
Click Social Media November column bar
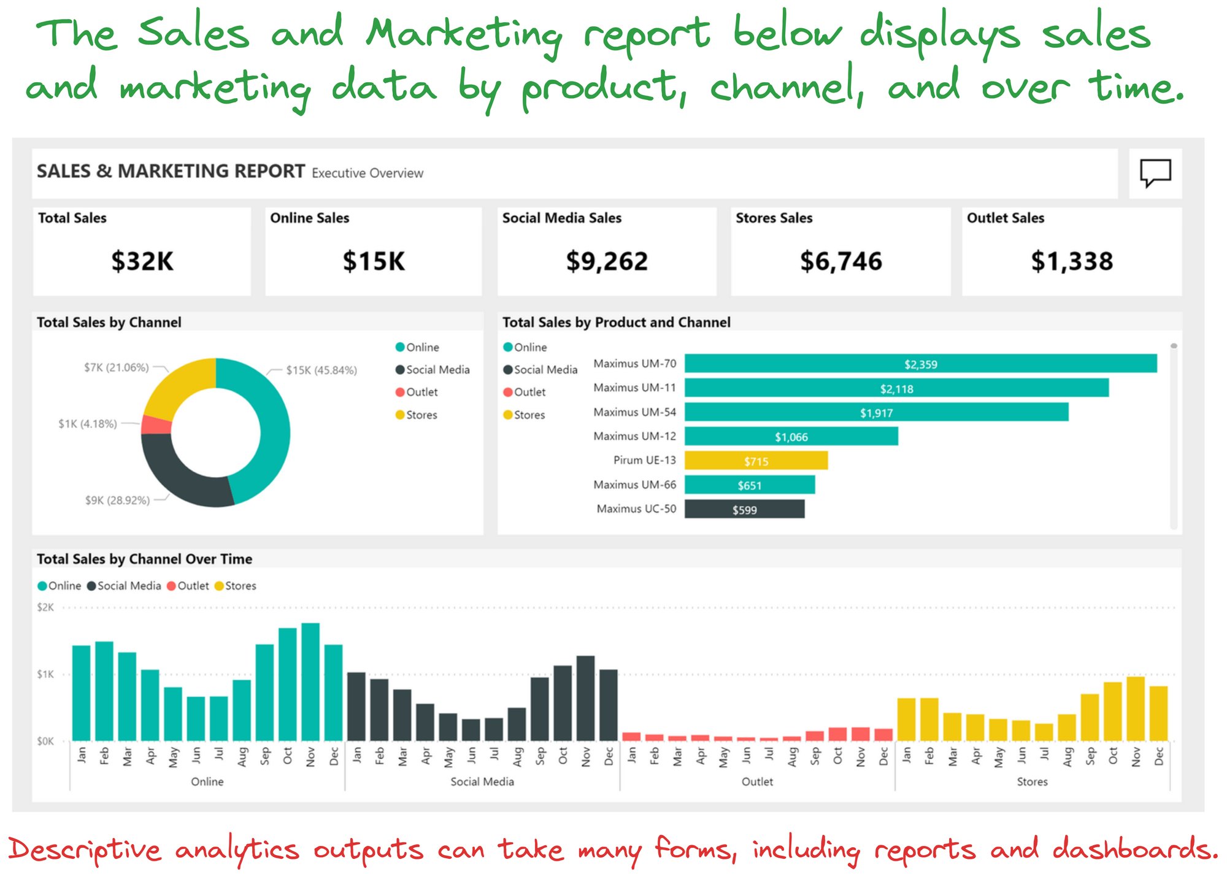pyautogui.click(x=586, y=699)
